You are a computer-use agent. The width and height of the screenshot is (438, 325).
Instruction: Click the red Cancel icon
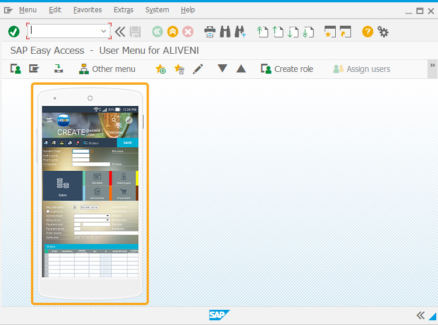point(188,32)
